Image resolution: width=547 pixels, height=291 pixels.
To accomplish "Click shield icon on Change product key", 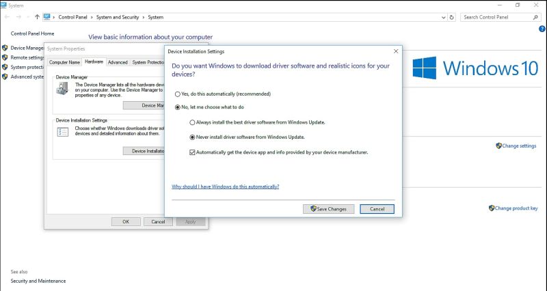I will [x=492, y=208].
